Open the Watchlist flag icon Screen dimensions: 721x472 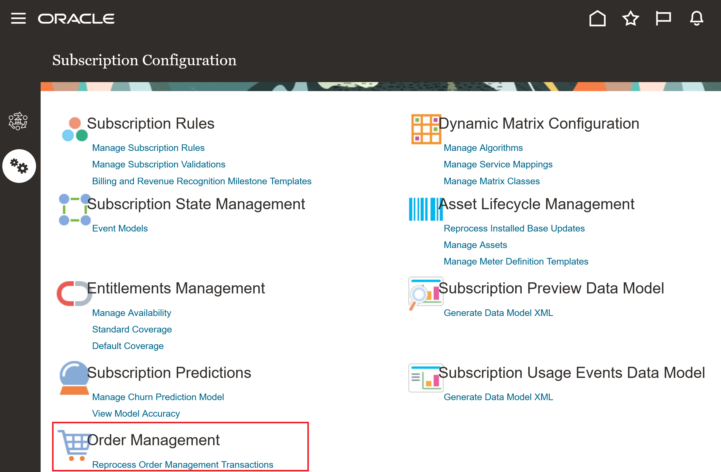pos(663,18)
